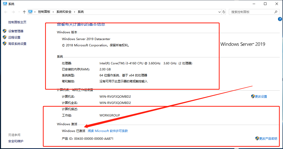Click the forward navigation arrow
This screenshot has width=283, height=149.
pyautogui.click(x=13, y=12)
